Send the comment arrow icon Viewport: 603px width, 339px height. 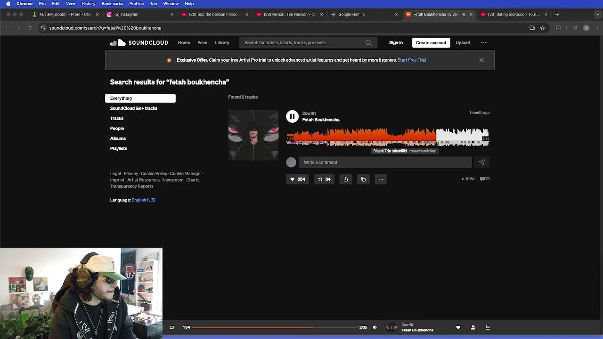(x=481, y=162)
